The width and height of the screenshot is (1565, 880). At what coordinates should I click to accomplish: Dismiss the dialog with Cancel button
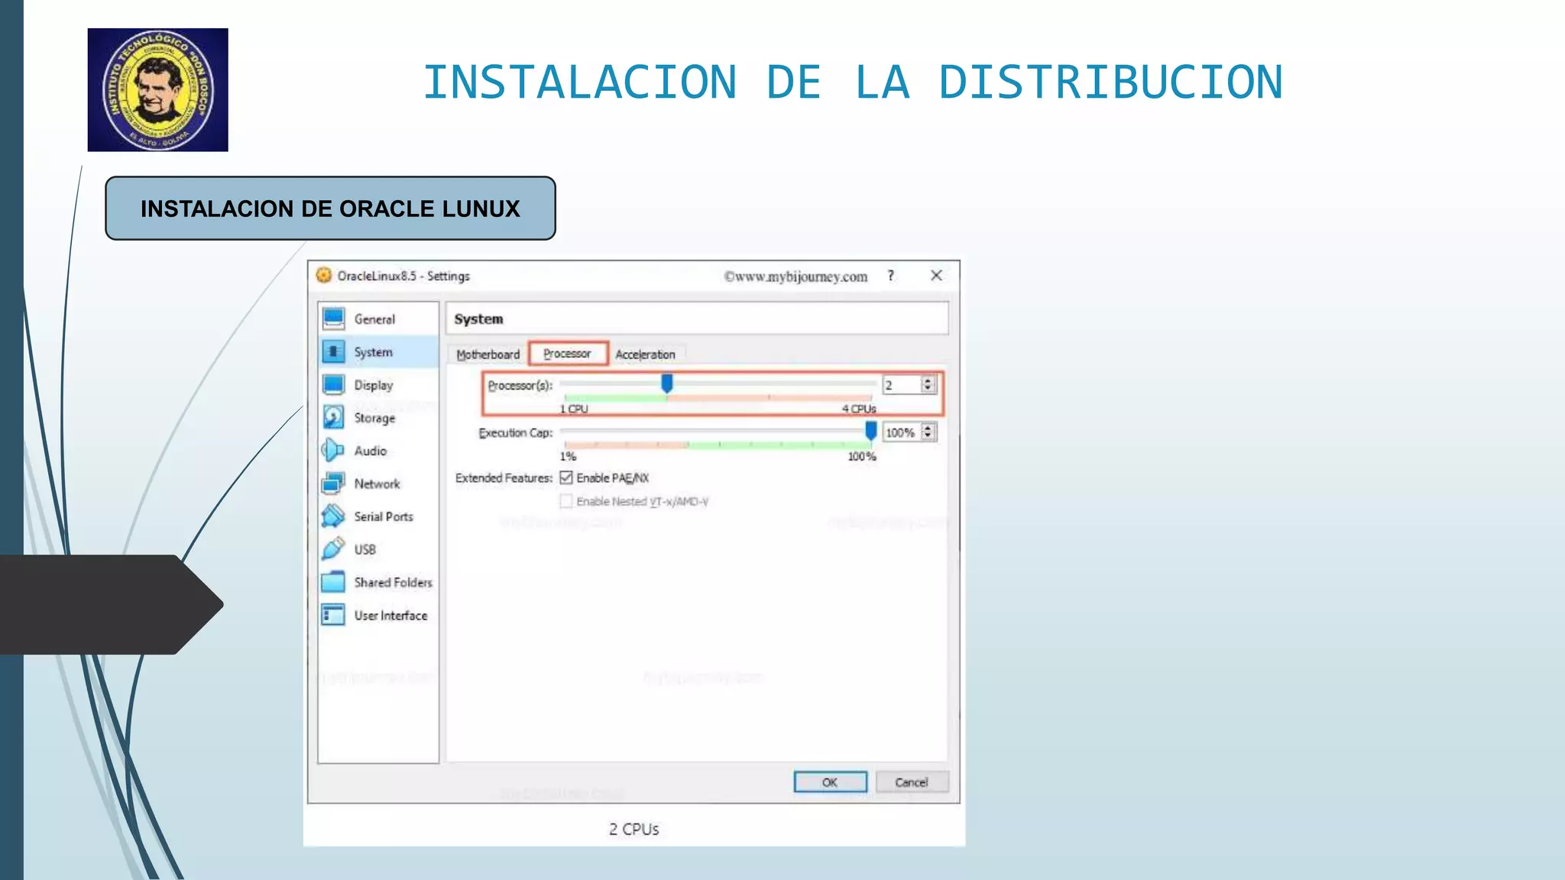tap(912, 782)
